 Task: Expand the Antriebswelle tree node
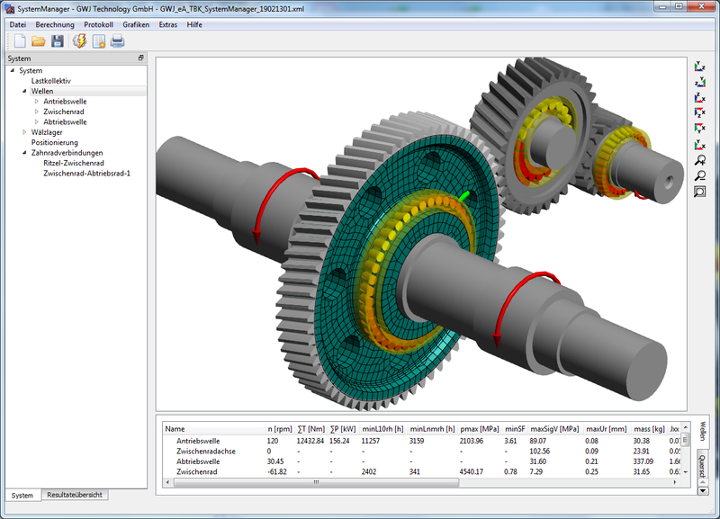point(36,102)
